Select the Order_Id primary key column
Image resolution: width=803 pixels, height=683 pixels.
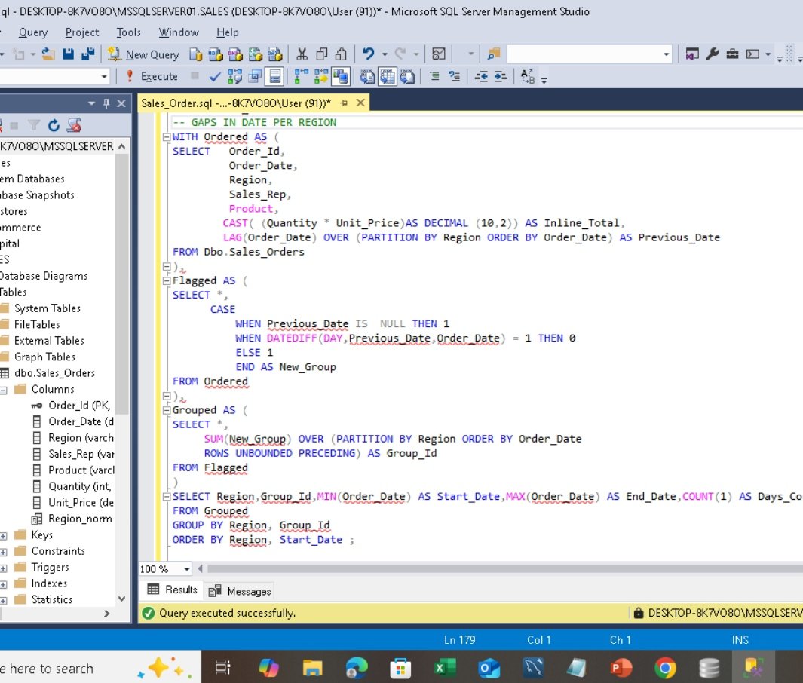(x=62, y=405)
